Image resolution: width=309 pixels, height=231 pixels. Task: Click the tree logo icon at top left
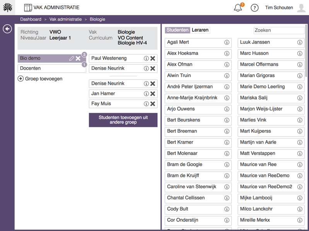7,7
